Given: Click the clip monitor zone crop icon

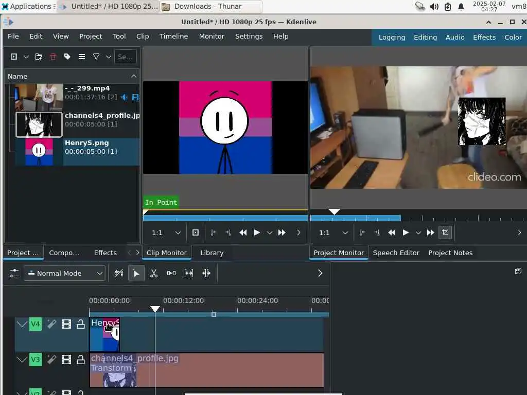Looking at the screenshot, I should pyautogui.click(x=196, y=232).
